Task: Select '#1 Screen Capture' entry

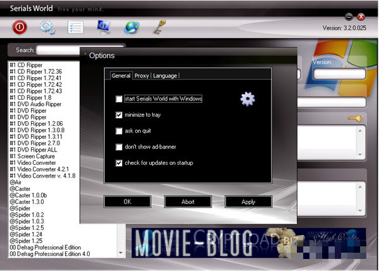Action: [32, 157]
